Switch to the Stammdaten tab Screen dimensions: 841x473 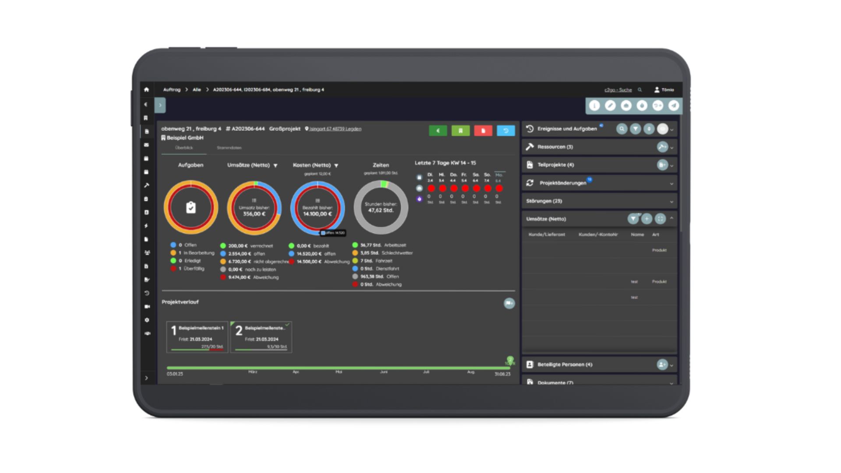229,148
